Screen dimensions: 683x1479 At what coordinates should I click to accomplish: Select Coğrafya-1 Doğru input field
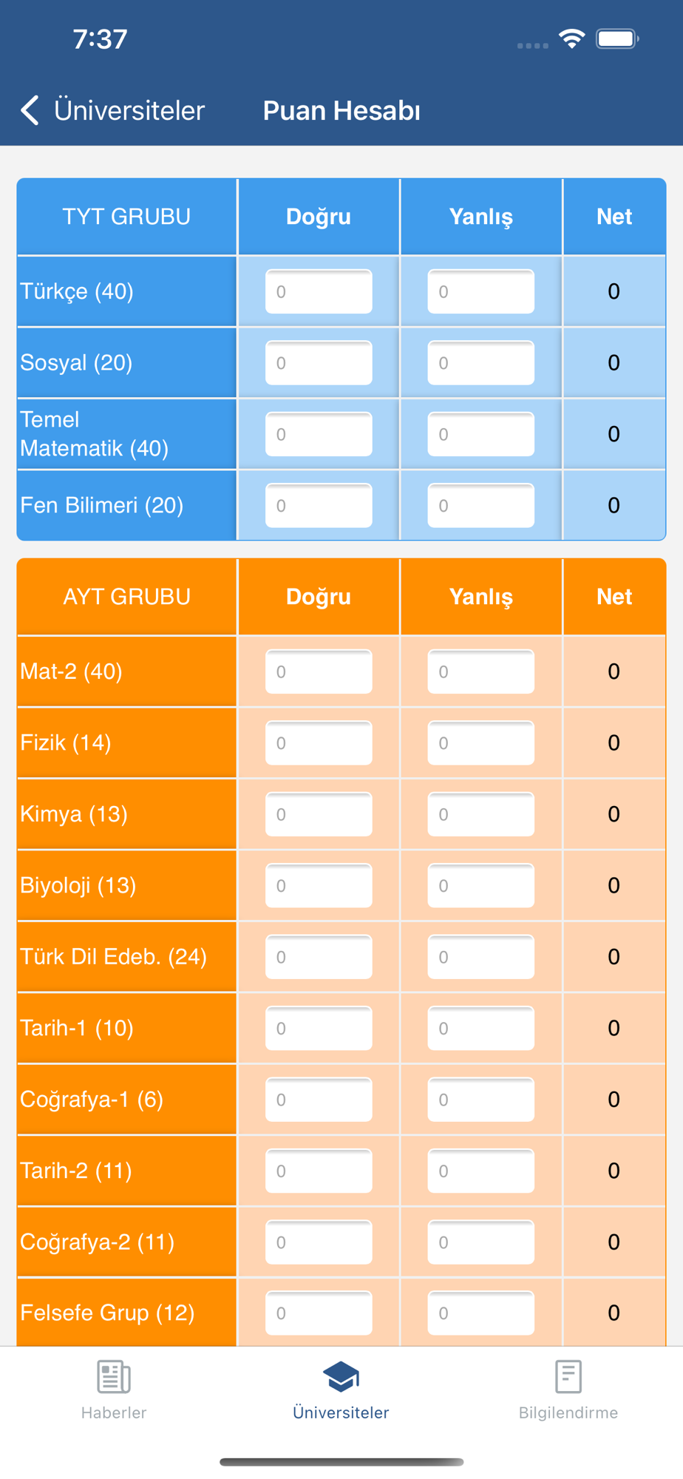pyautogui.click(x=319, y=1100)
